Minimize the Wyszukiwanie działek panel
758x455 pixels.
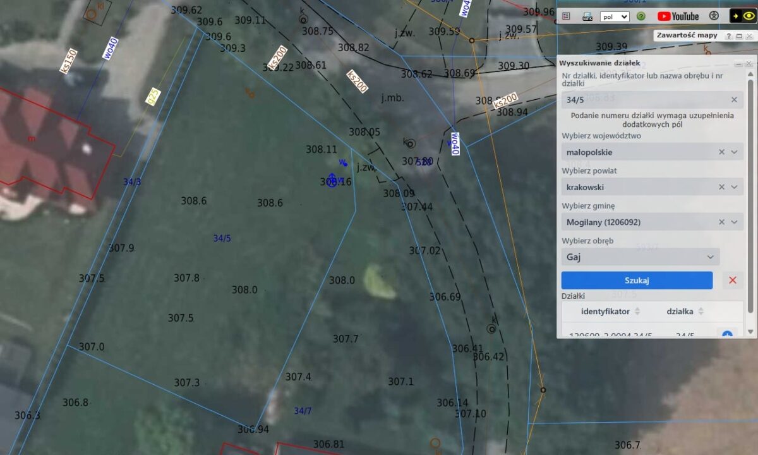pyautogui.click(x=738, y=64)
